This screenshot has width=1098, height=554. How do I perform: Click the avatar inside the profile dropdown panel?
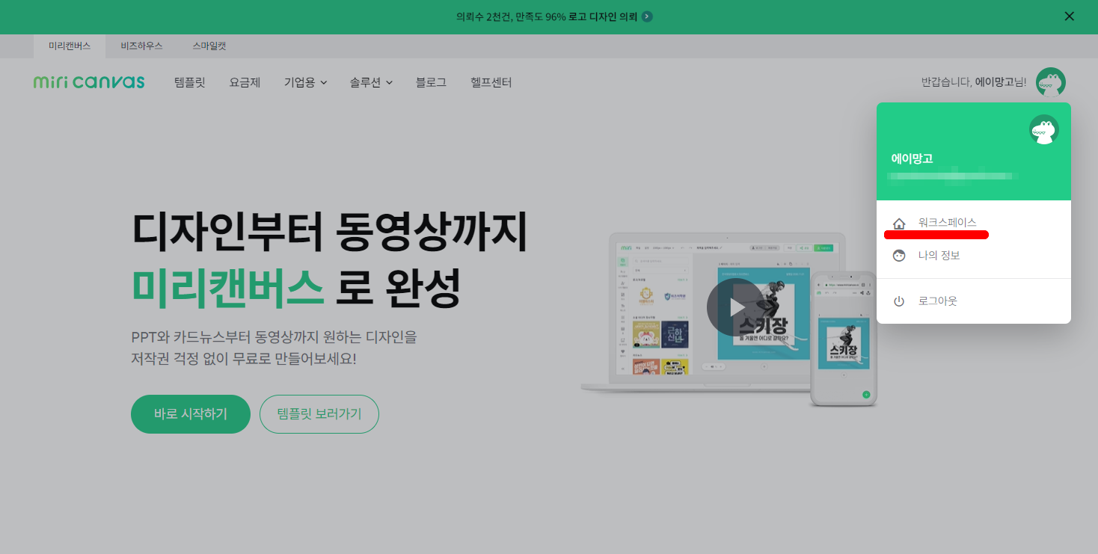coord(1043,129)
